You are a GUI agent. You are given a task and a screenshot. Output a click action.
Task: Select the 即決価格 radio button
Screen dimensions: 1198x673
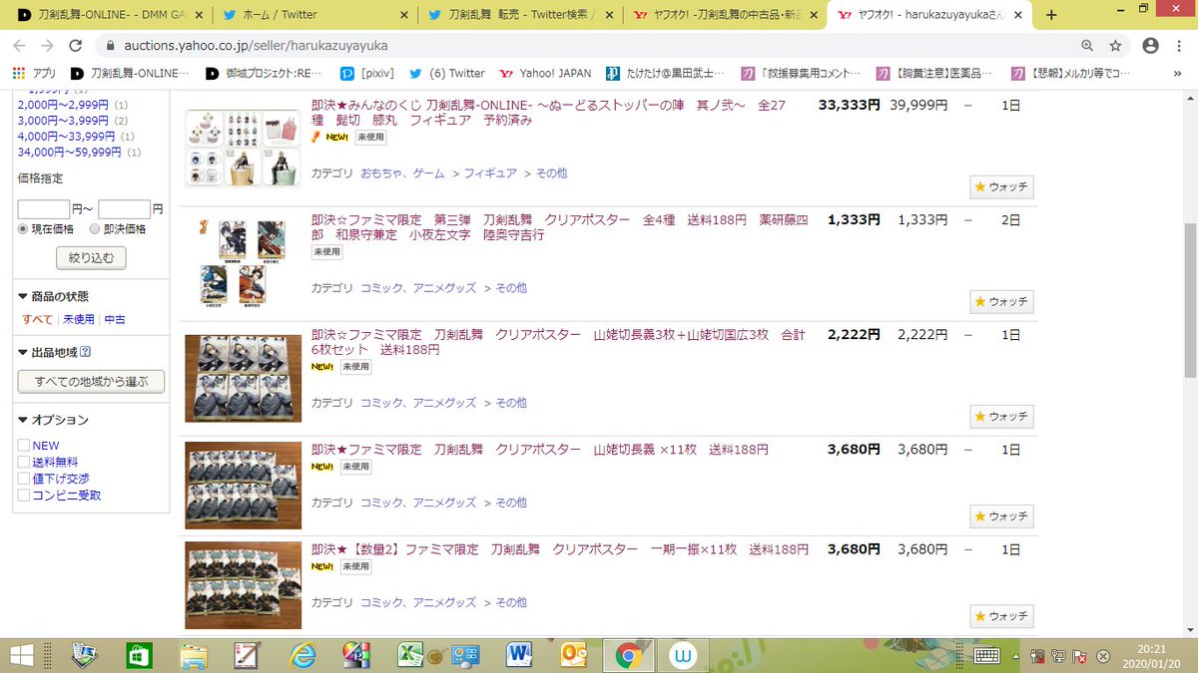pos(95,228)
